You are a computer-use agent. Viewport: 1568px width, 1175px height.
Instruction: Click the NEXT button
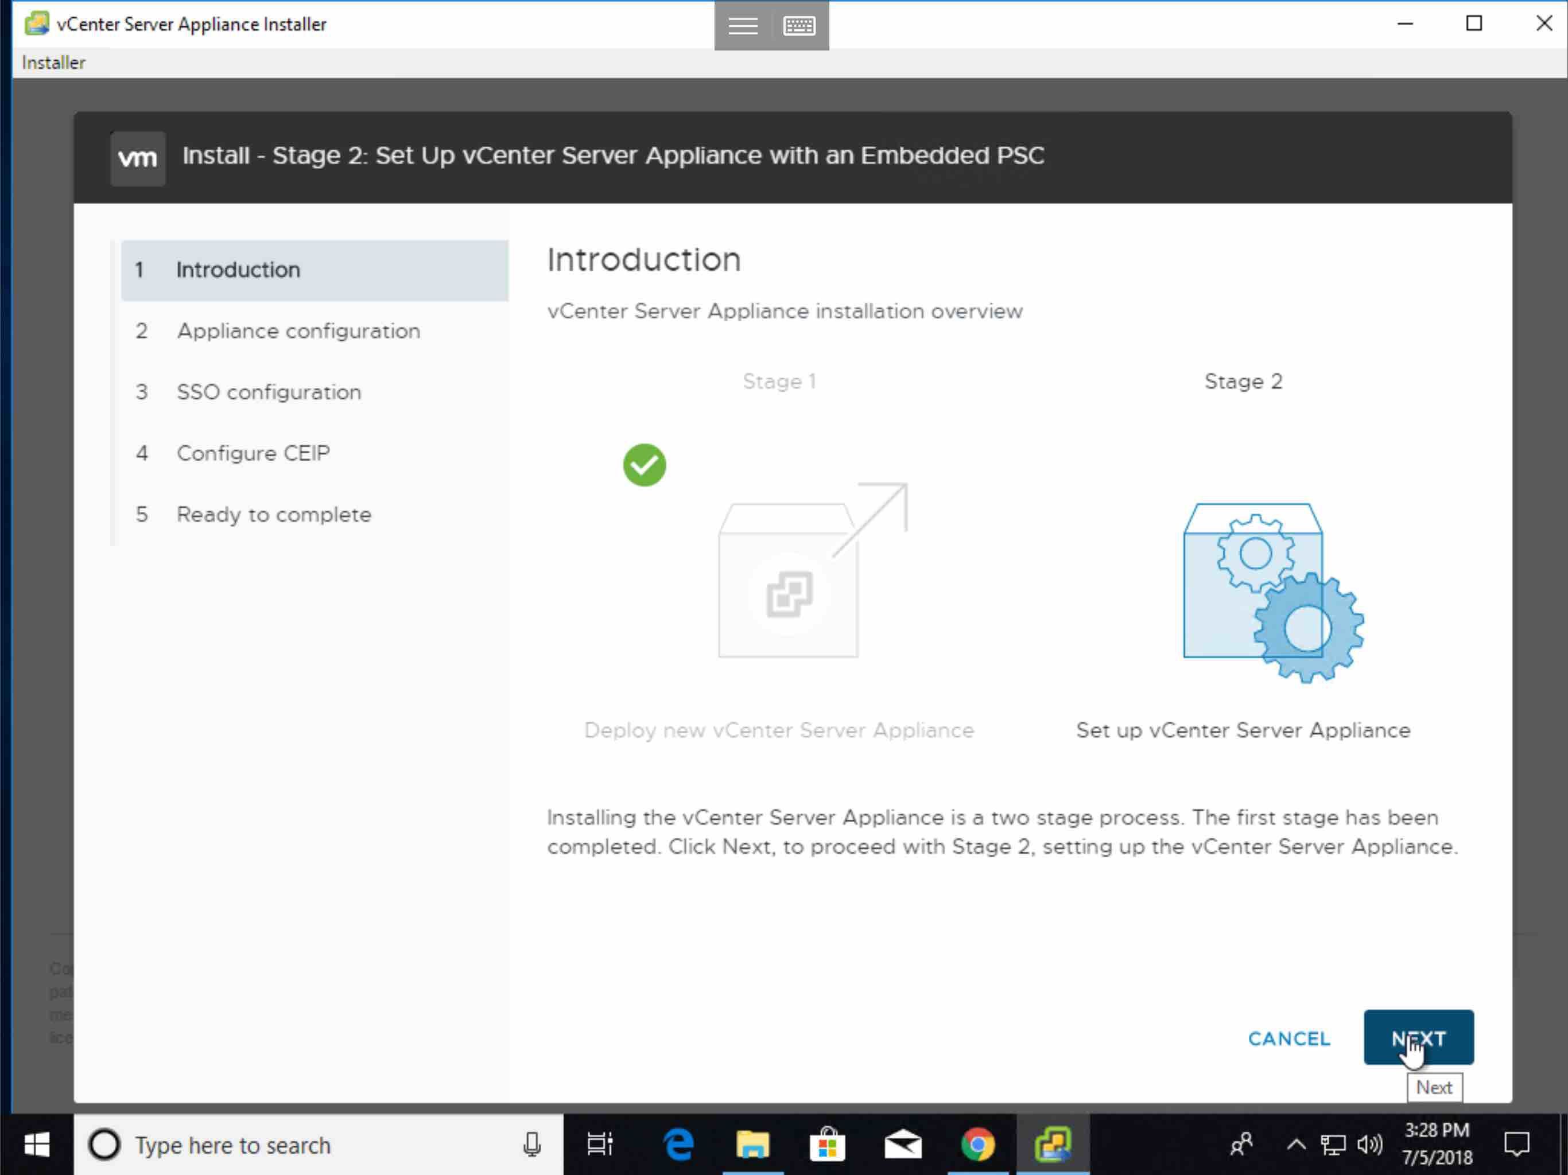[1418, 1037]
